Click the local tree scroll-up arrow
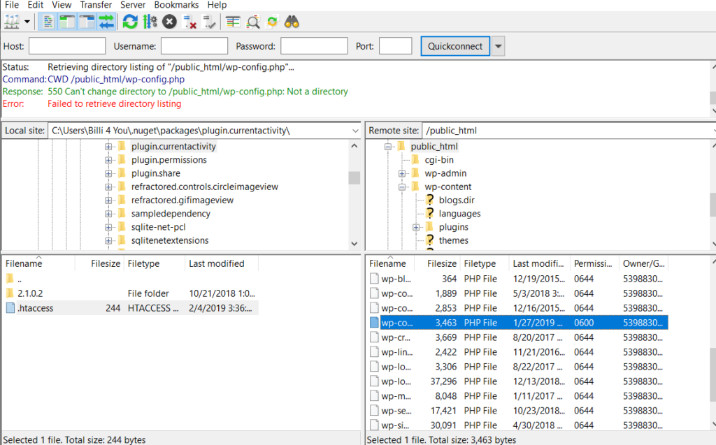The image size is (716, 445). 355,146
